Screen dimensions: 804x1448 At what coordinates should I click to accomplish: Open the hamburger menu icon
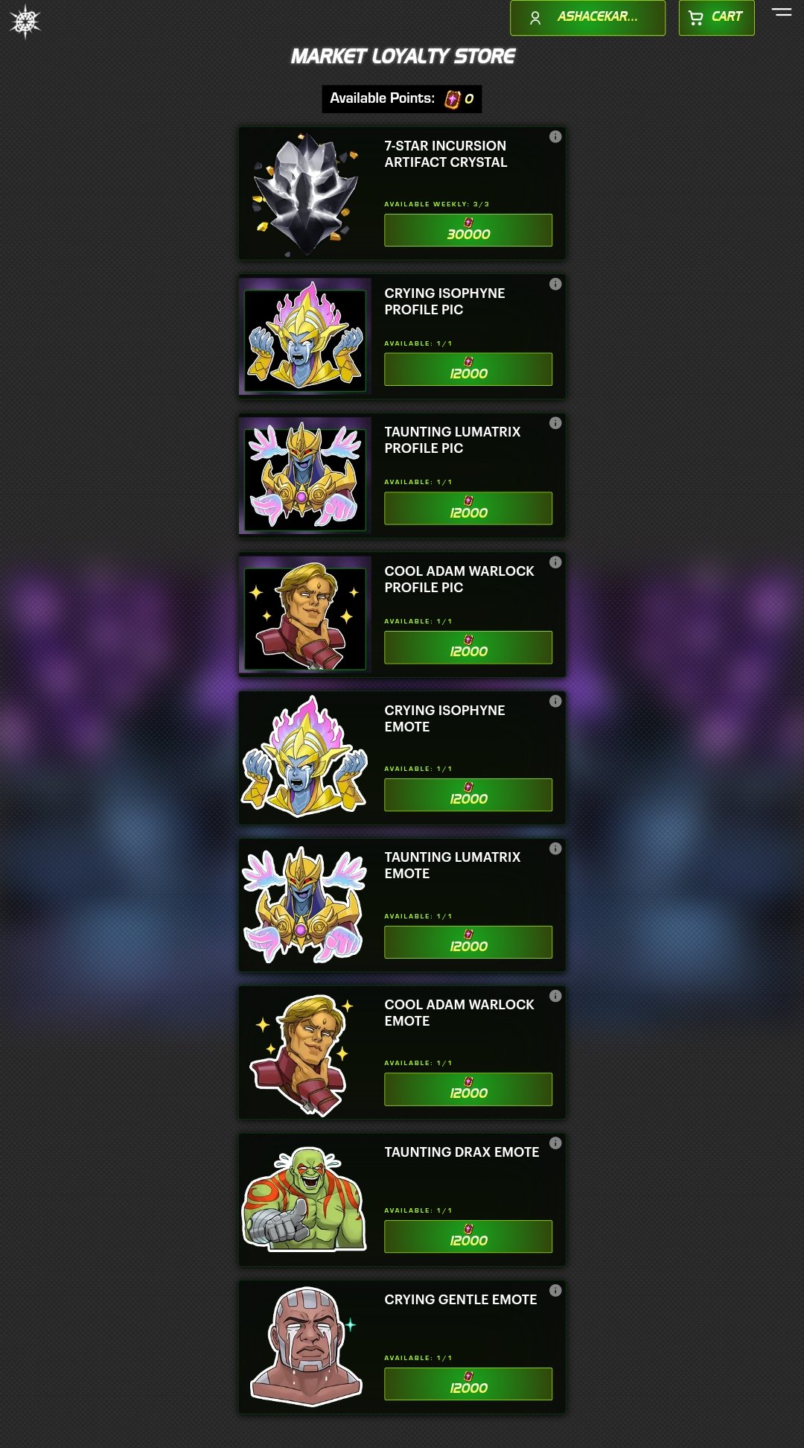tap(782, 12)
